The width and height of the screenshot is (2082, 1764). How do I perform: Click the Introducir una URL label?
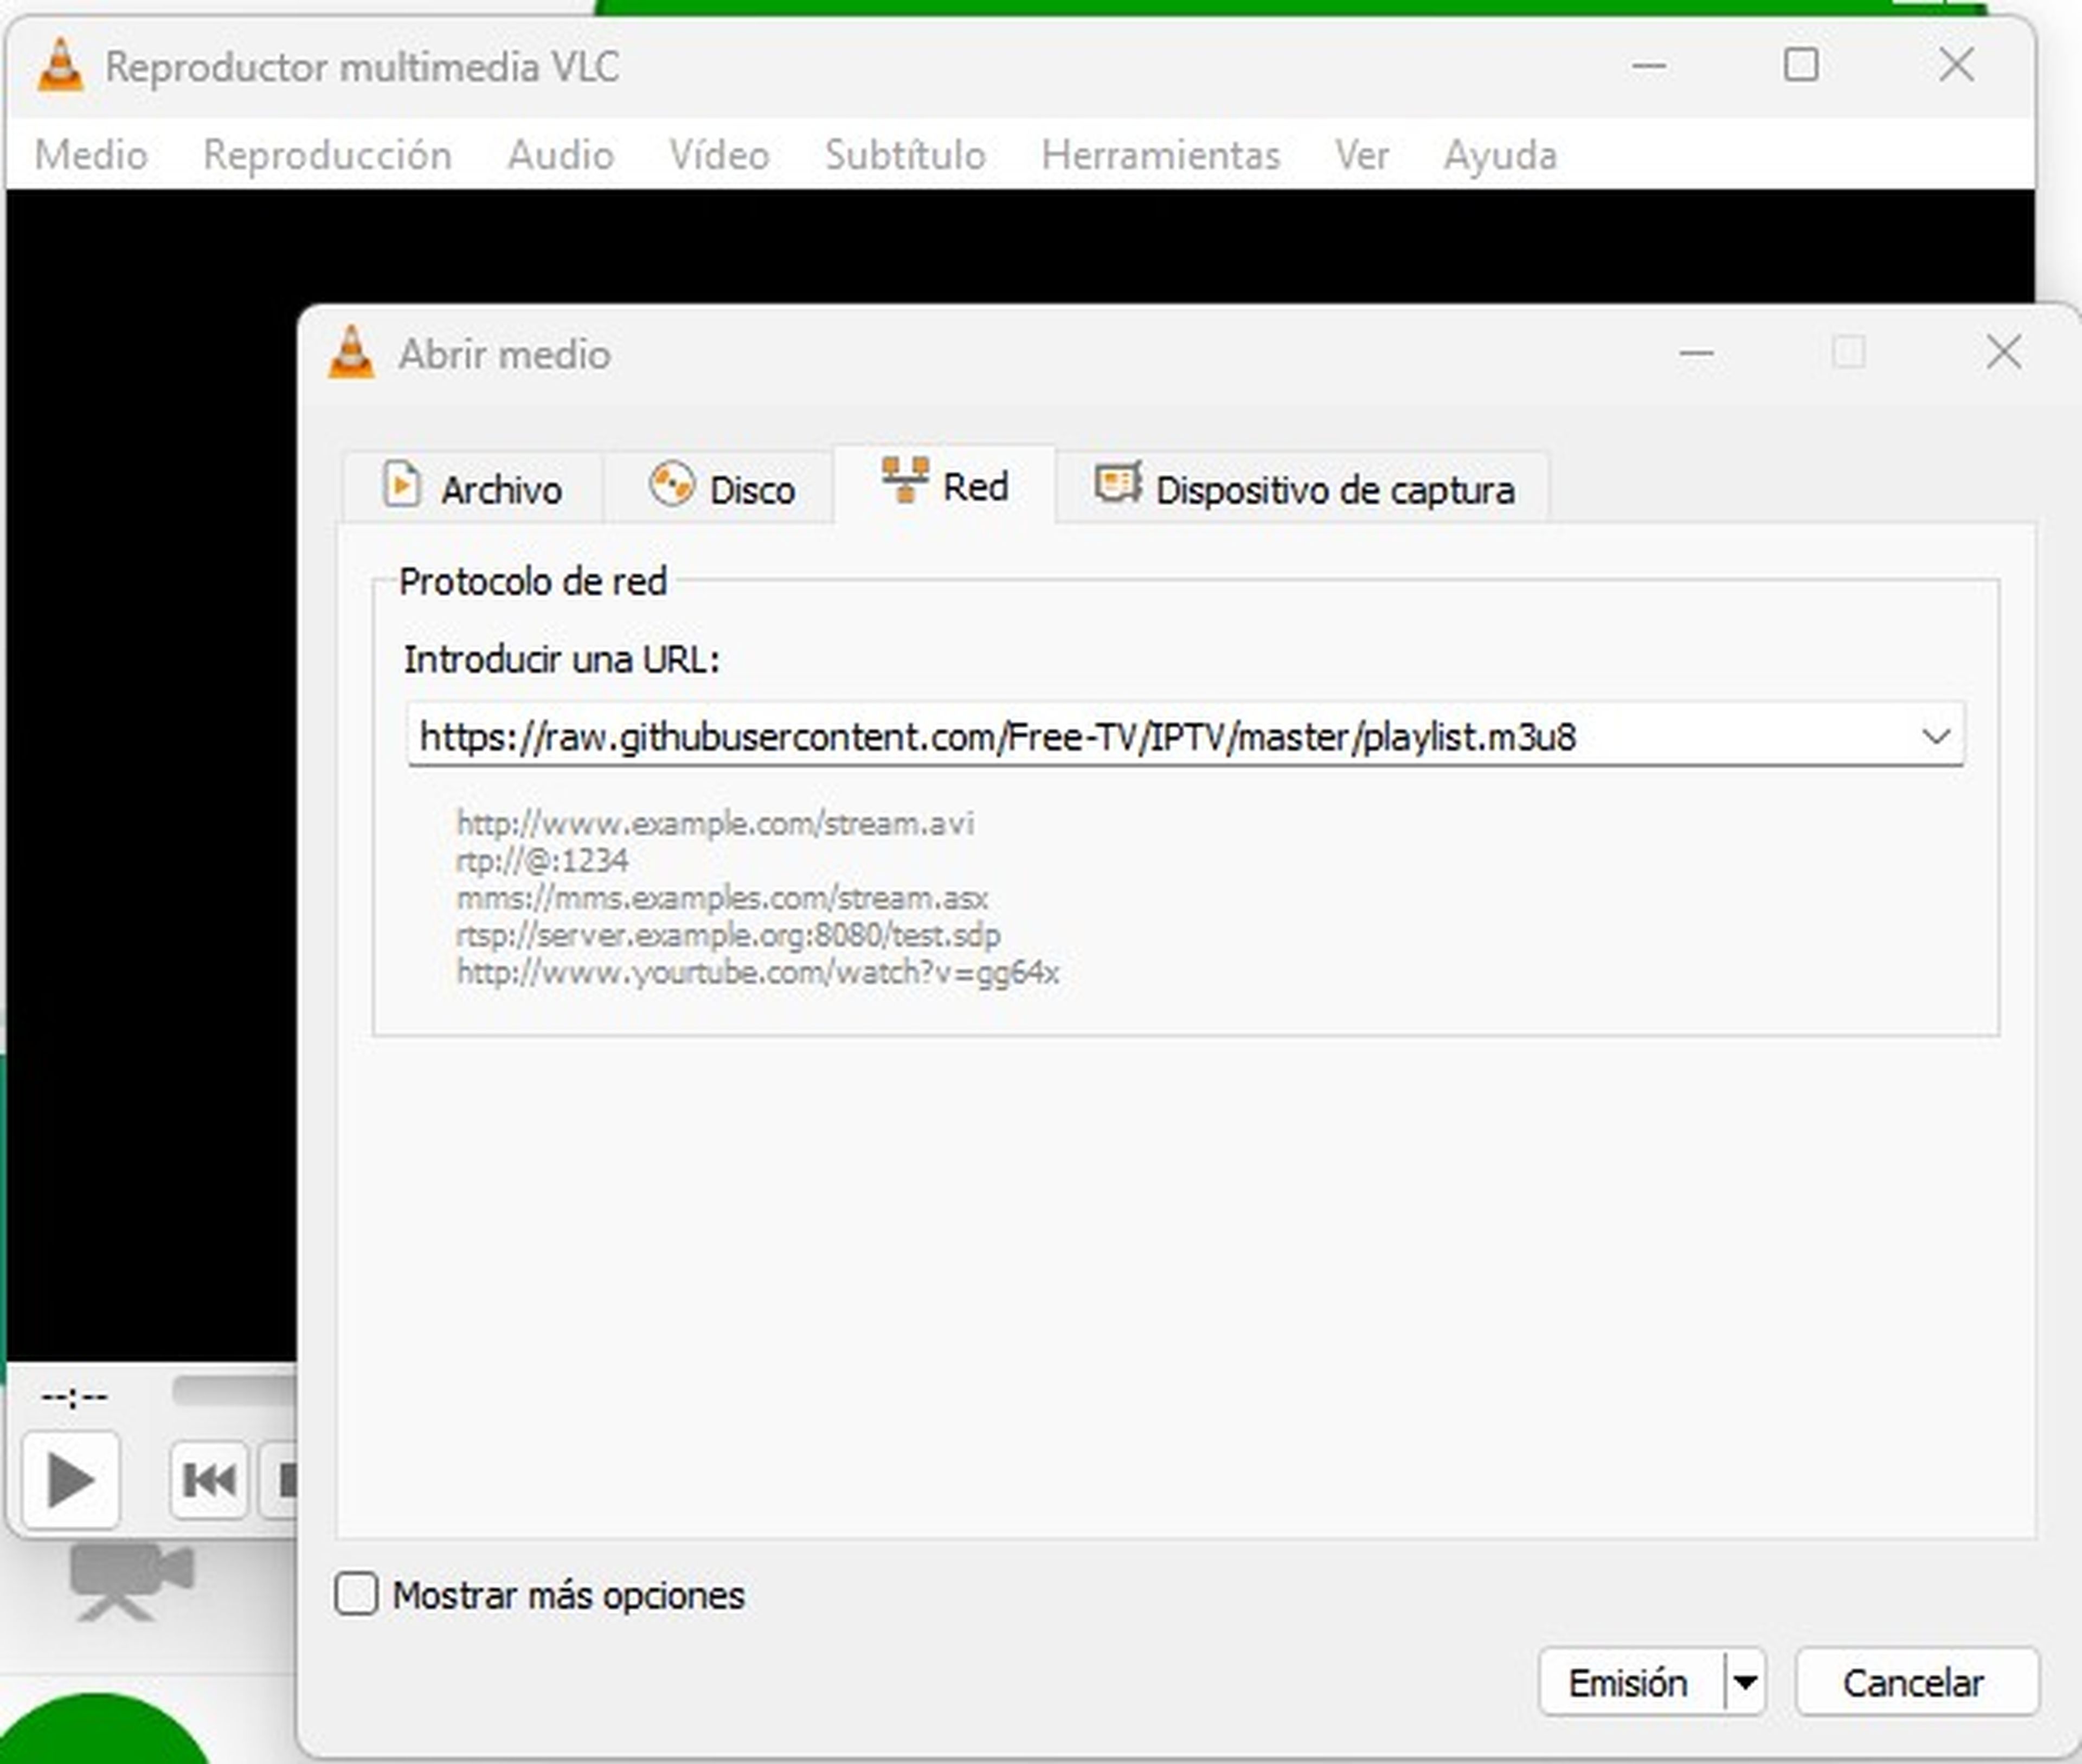pos(562,659)
